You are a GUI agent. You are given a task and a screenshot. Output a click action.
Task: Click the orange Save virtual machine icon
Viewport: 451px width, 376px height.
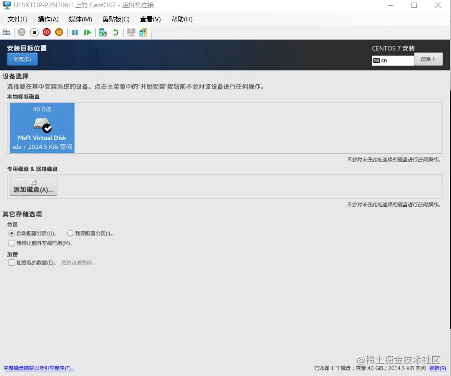(x=59, y=32)
